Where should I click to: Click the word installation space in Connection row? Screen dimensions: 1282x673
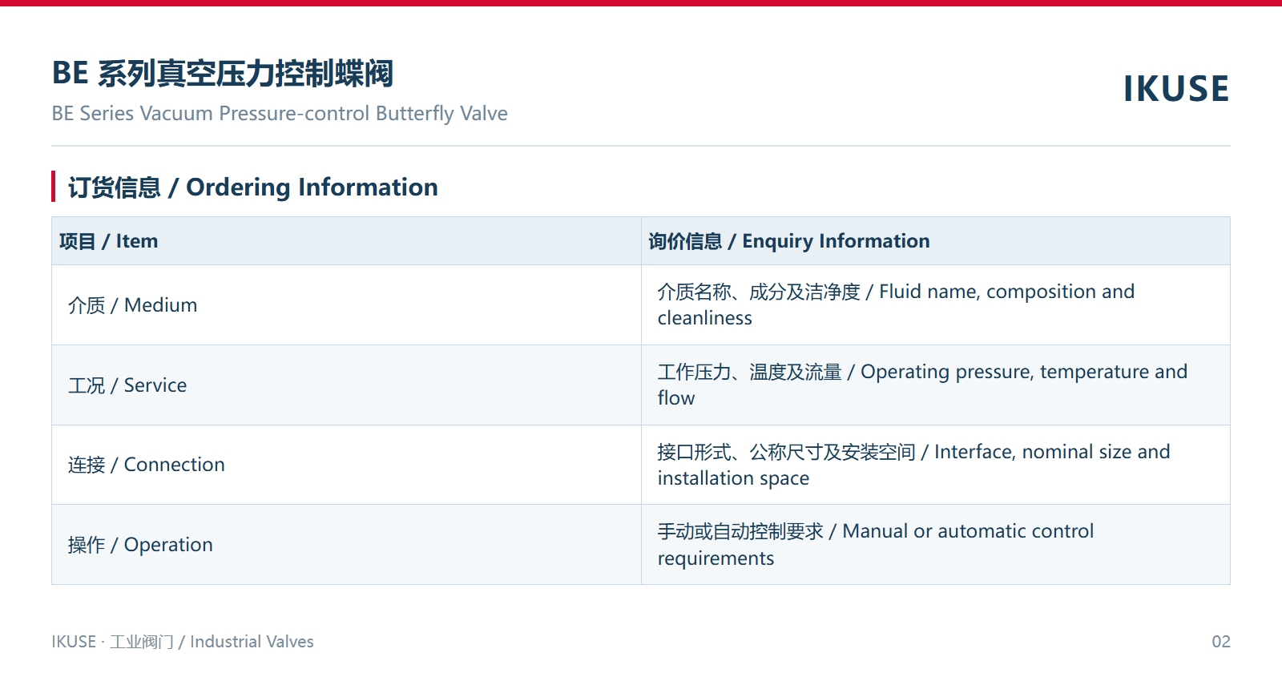733,478
